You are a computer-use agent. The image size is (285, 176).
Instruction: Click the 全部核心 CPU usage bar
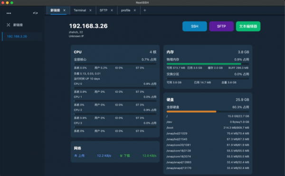(x=115, y=64)
